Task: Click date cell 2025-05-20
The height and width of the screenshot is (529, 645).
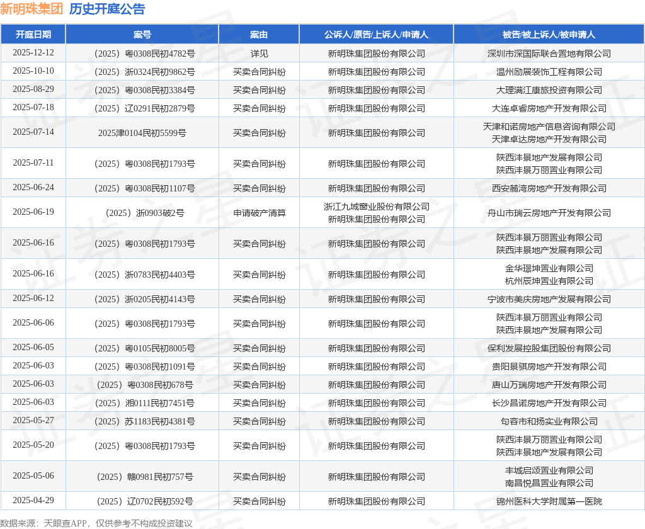Action: (x=33, y=445)
